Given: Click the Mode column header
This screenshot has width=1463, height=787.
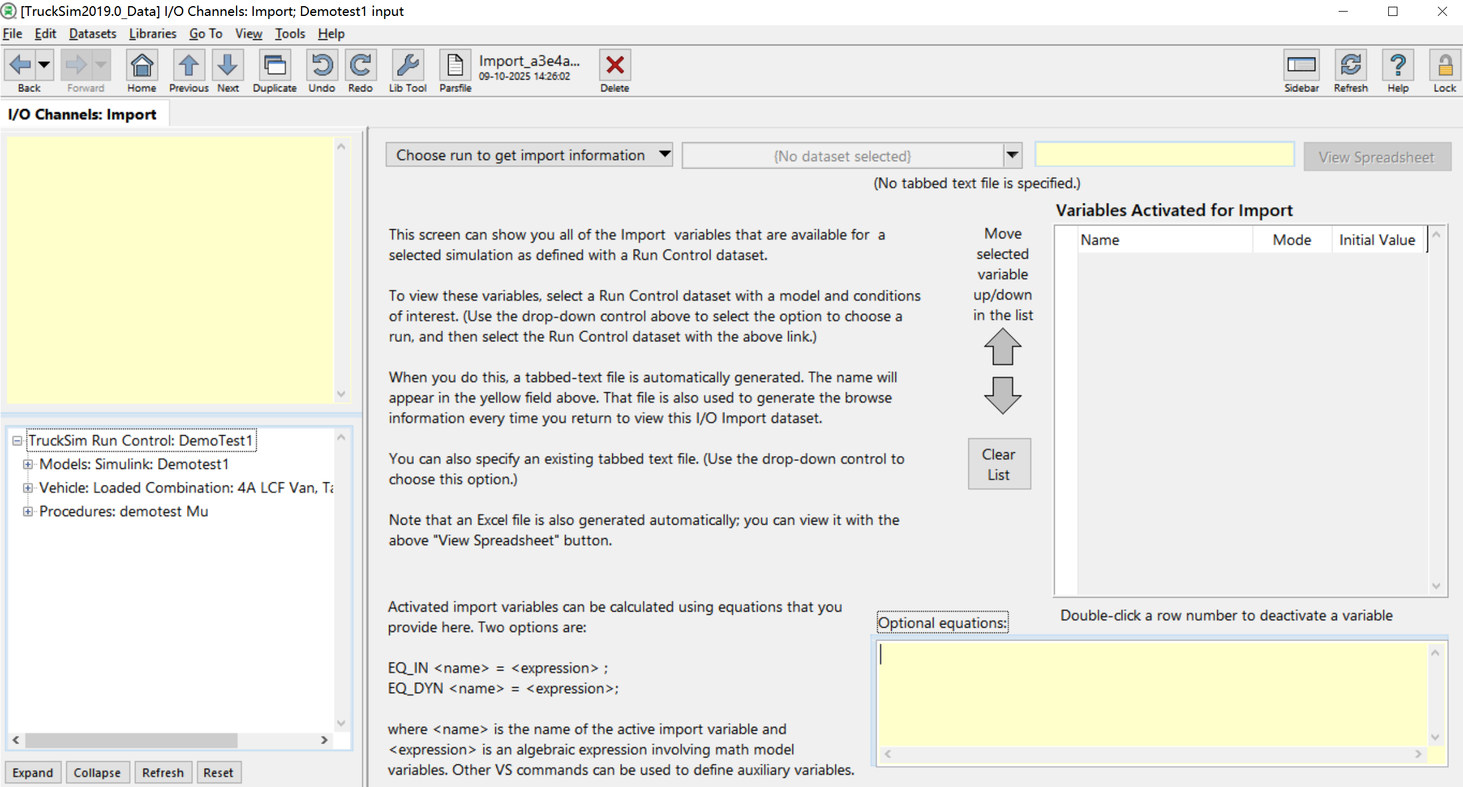Looking at the screenshot, I should coord(1292,240).
